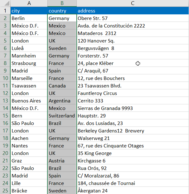Select the 'Kirchgasse 6' cell

click(133, 161)
